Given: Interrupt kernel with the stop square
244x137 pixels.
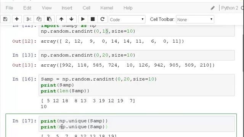Looking at the screenshot, I should click(93, 19).
